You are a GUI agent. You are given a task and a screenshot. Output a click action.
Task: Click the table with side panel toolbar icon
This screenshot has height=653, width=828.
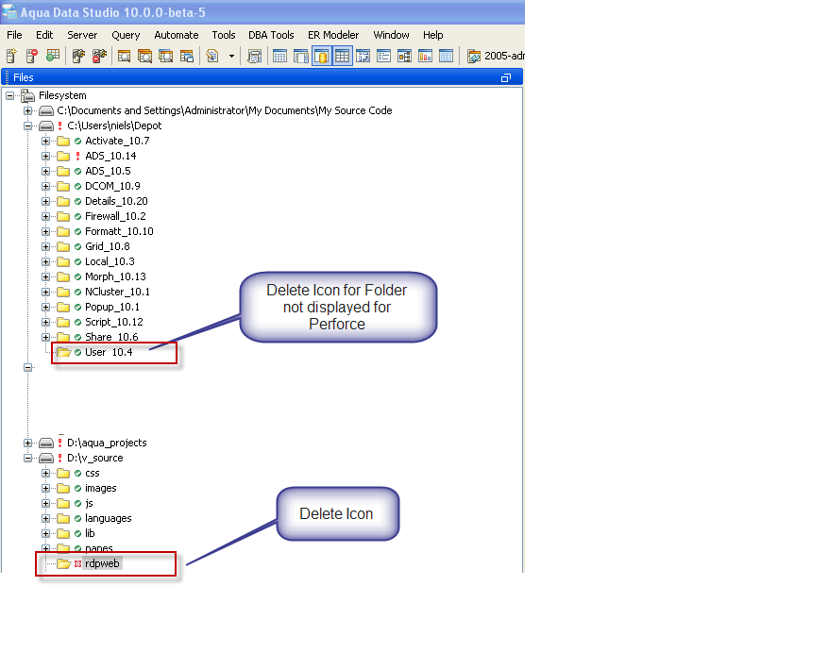[300, 56]
